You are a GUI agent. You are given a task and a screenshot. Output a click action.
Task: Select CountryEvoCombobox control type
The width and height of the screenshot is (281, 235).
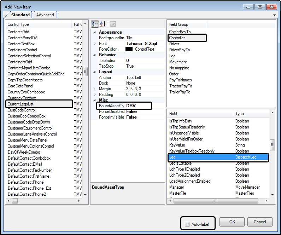pos(26,92)
